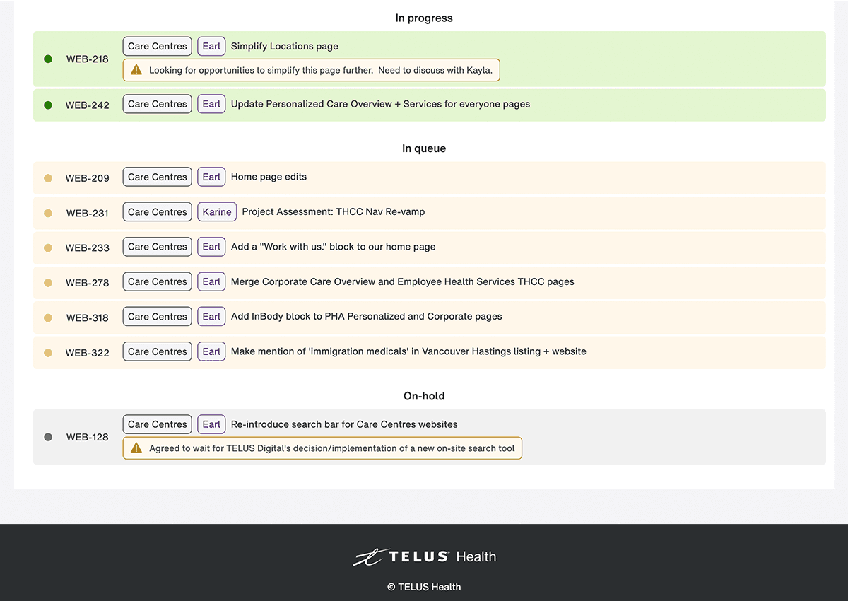This screenshot has width=848, height=601.
Task: Click the grey status dot for WEB-128
Action: click(48, 437)
